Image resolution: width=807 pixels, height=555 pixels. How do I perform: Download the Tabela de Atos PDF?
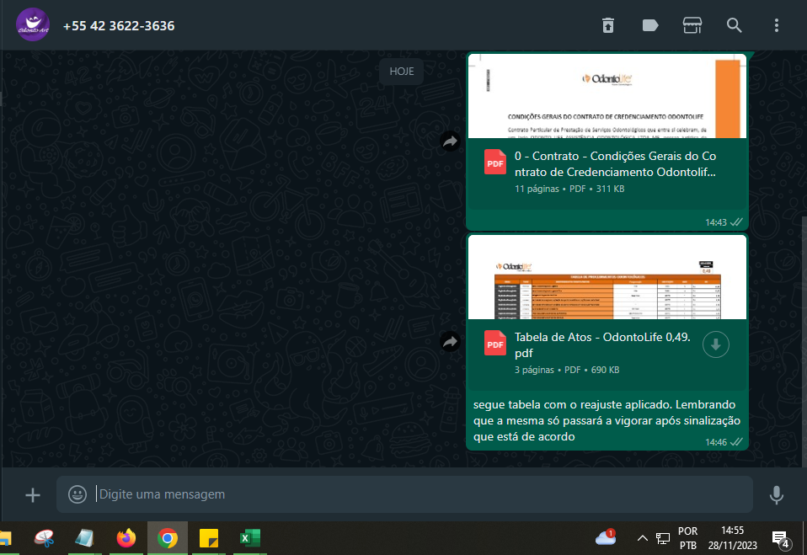point(715,344)
